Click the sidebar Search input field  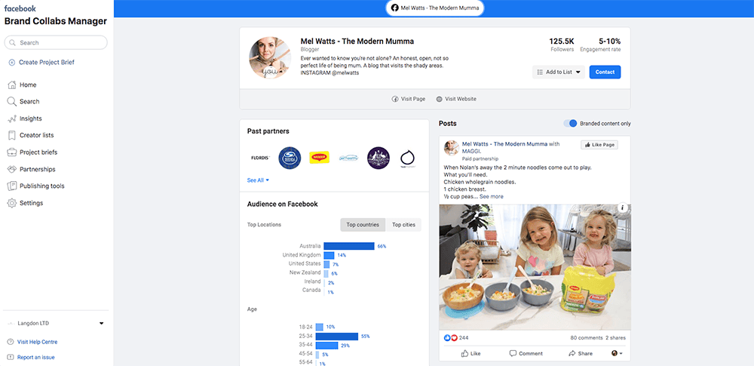[x=56, y=42]
